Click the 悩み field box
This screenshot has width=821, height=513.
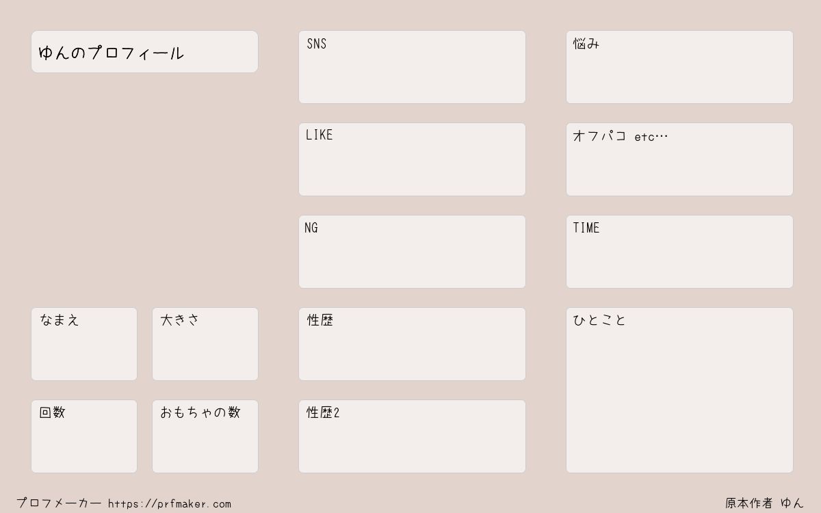(x=679, y=67)
